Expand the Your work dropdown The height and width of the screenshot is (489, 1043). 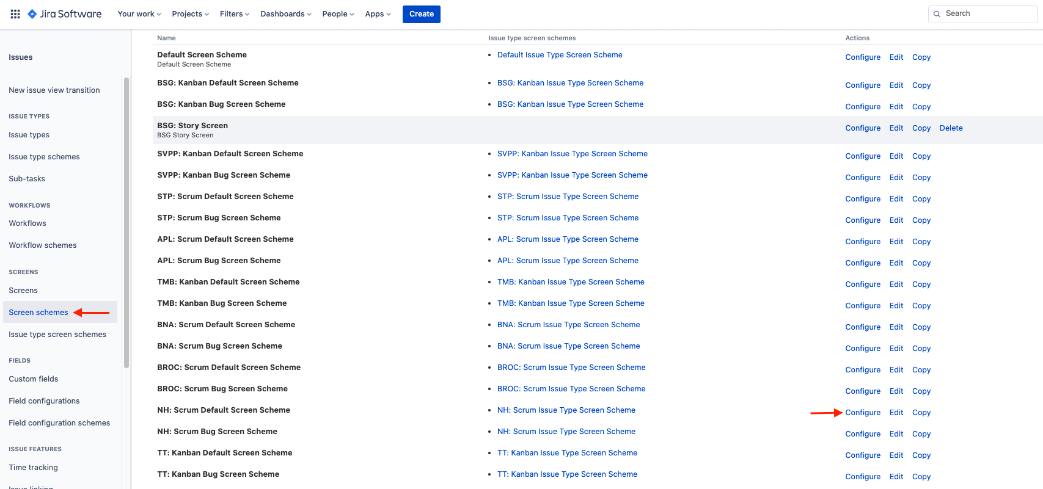tap(139, 14)
